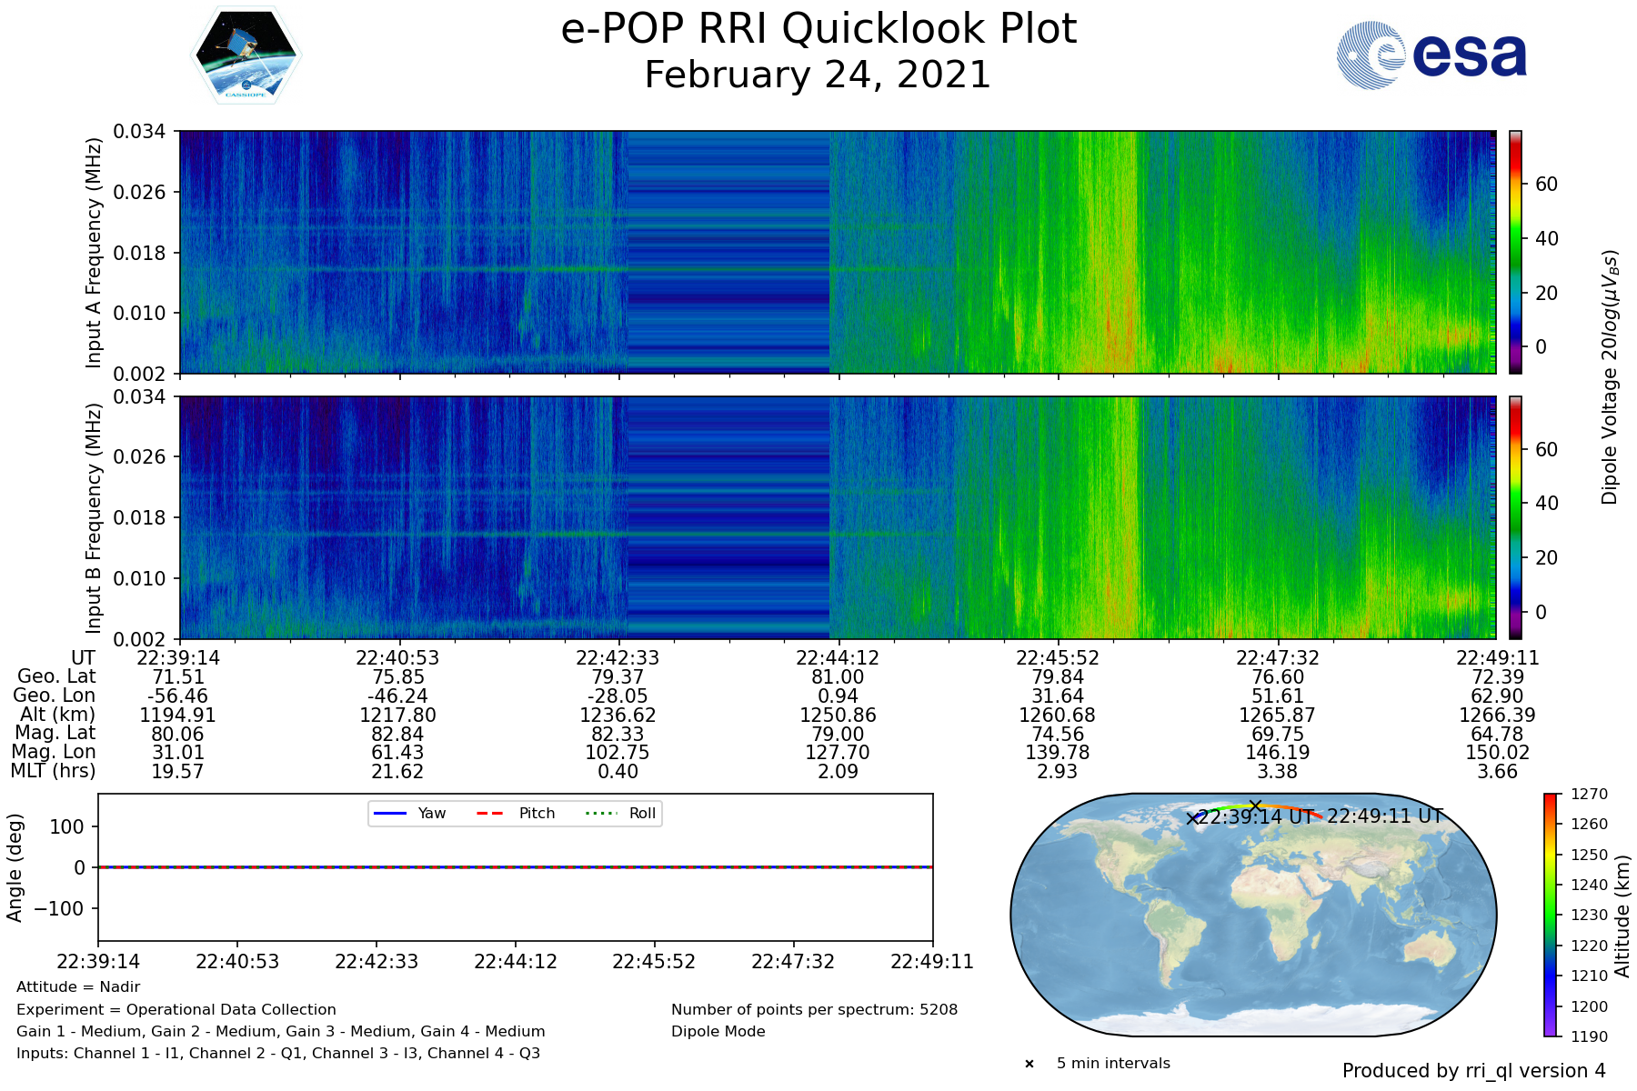This screenshot has height=1091, width=1637.
Task: Click the ESA logo
Action: (x=1431, y=55)
